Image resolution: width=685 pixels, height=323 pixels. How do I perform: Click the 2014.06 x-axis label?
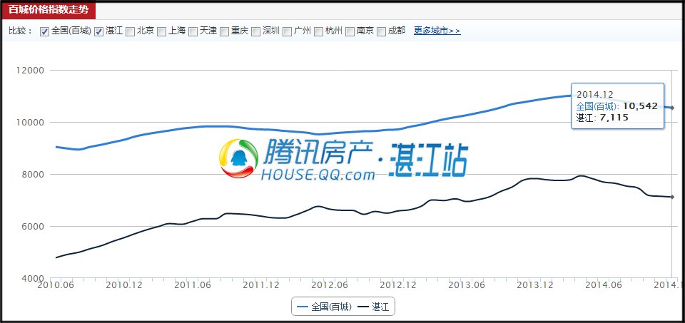[604, 285]
